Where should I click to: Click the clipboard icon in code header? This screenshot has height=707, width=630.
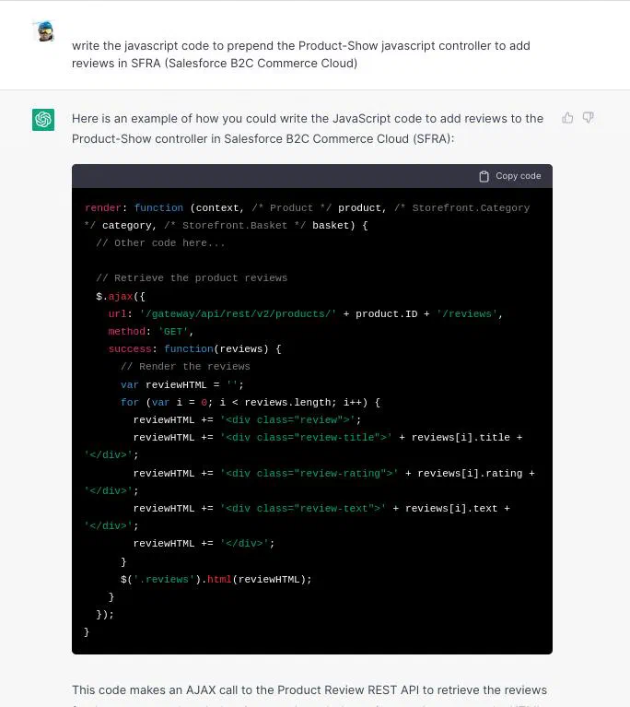point(484,176)
